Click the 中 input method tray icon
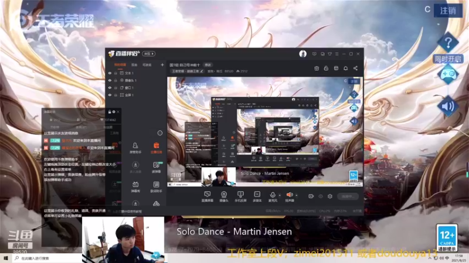 (x=447, y=258)
